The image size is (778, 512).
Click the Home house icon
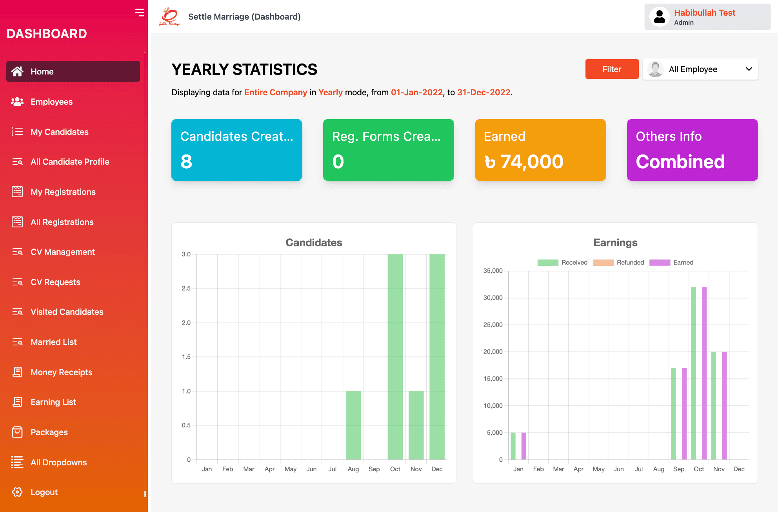point(17,71)
